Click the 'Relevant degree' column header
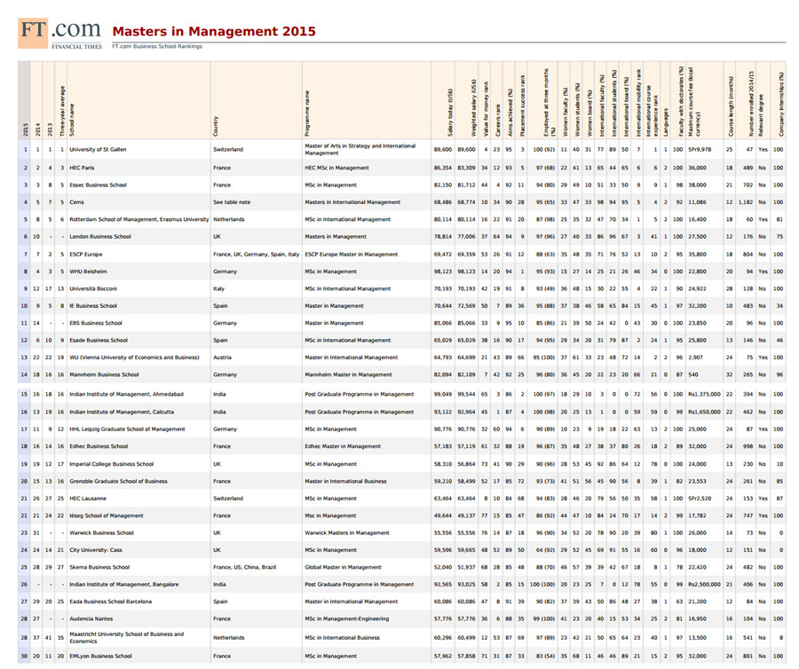 pyautogui.click(x=763, y=115)
